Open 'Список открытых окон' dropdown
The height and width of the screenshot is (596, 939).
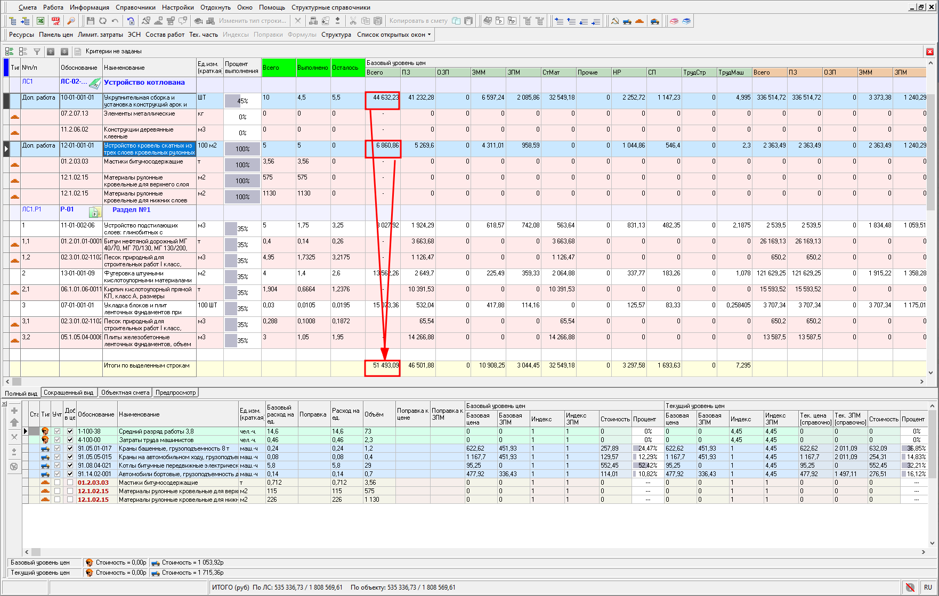(x=394, y=35)
